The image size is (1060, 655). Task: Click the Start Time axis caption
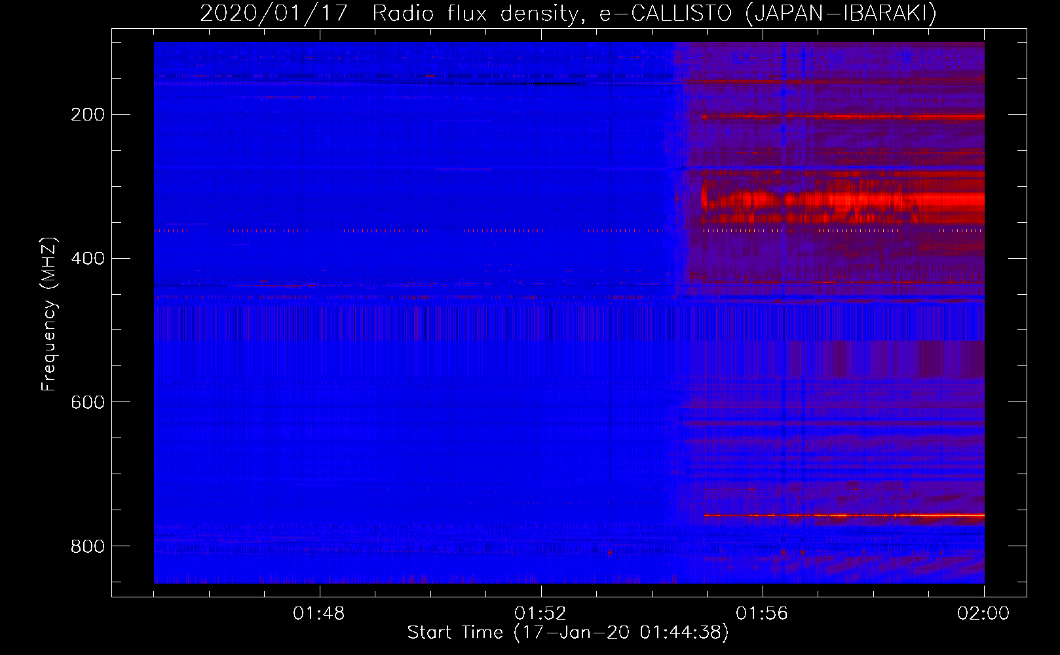(568, 633)
